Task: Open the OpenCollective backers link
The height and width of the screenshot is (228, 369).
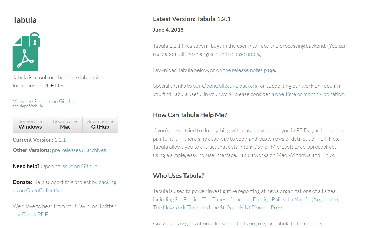Action: [x=221, y=86]
